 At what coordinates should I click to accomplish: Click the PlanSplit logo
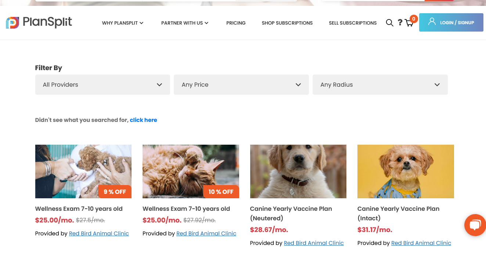point(39,23)
